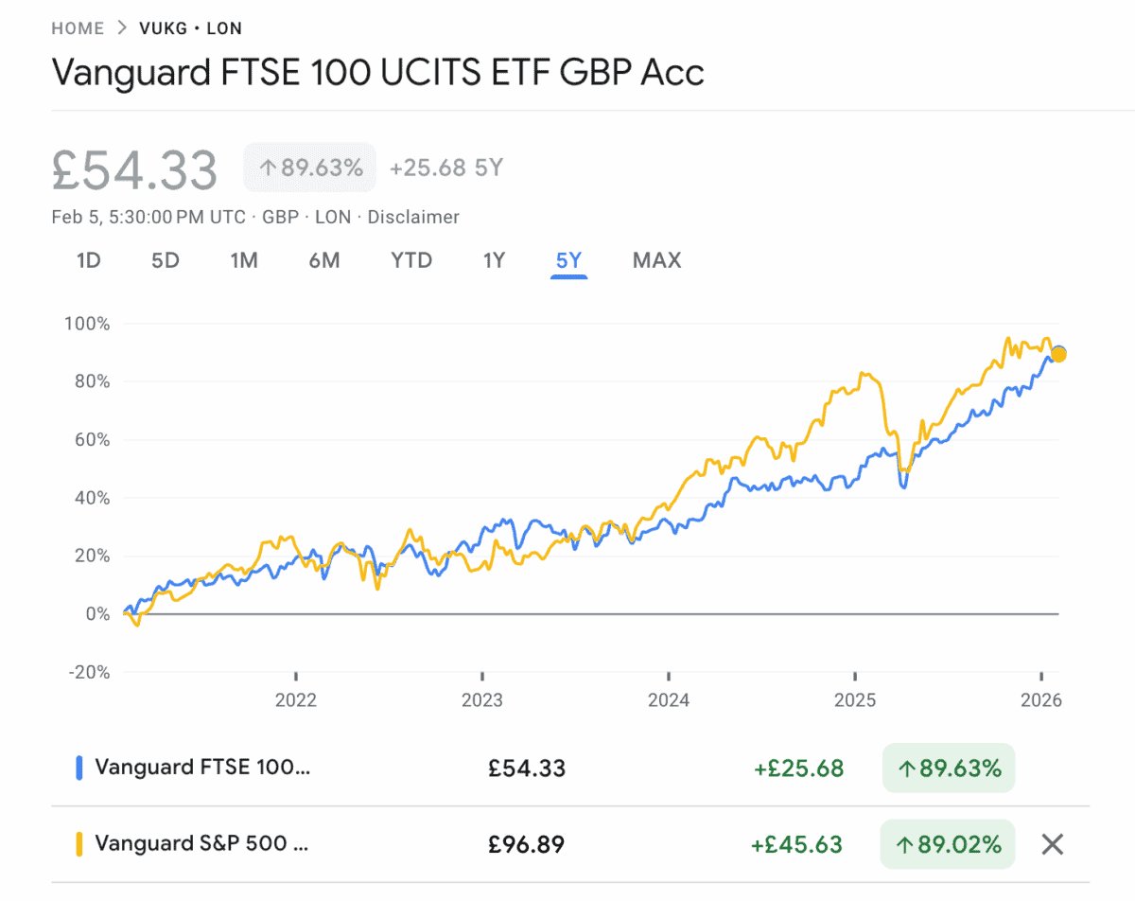Open the Vanguard FTSE 100 legend row
The width and height of the screenshot is (1135, 901).
point(202,768)
